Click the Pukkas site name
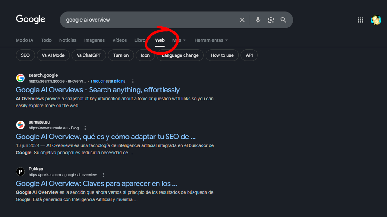The width and height of the screenshot is (387, 217). click(x=36, y=169)
